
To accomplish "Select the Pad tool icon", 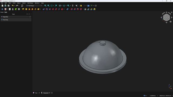I will pyautogui.click(x=23, y=9).
